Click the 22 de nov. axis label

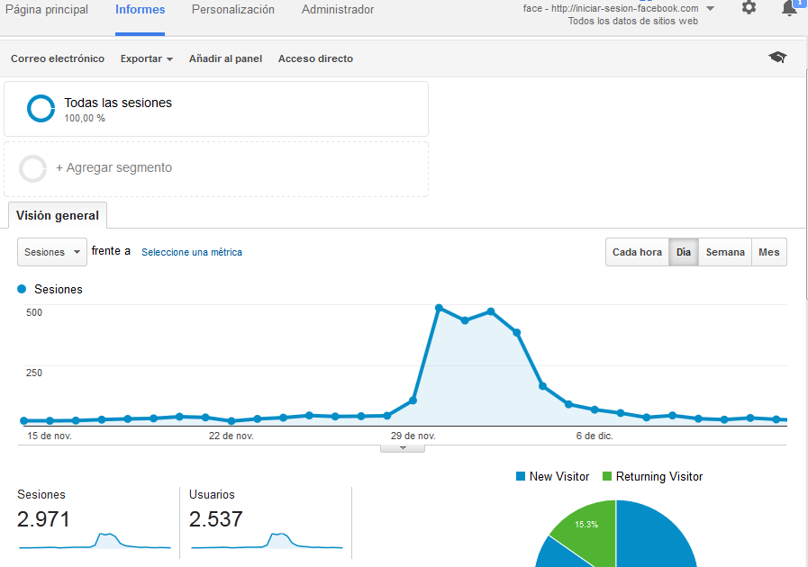(232, 436)
